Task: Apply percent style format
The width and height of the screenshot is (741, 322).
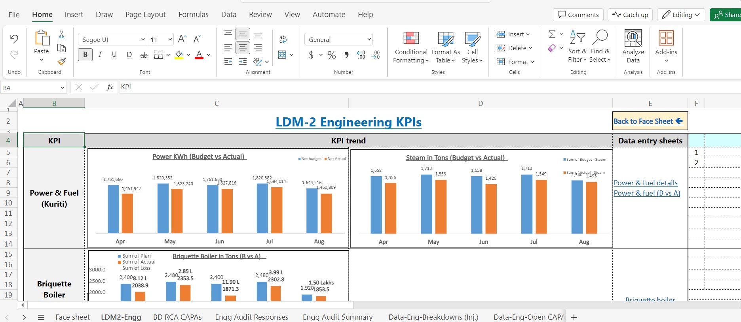Action: click(x=332, y=55)
